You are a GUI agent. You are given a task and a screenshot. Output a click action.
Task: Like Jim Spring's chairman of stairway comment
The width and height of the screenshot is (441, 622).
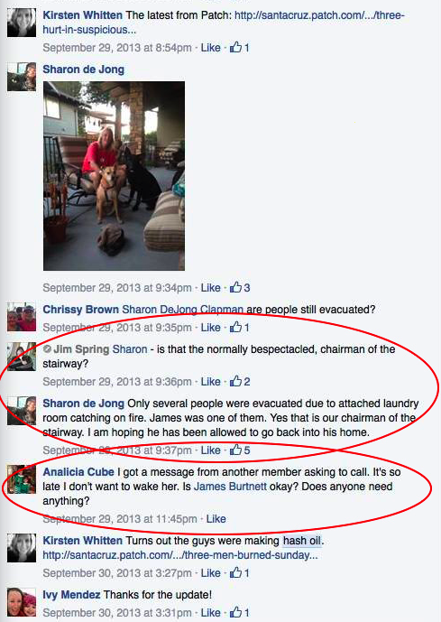coord(210,382)
